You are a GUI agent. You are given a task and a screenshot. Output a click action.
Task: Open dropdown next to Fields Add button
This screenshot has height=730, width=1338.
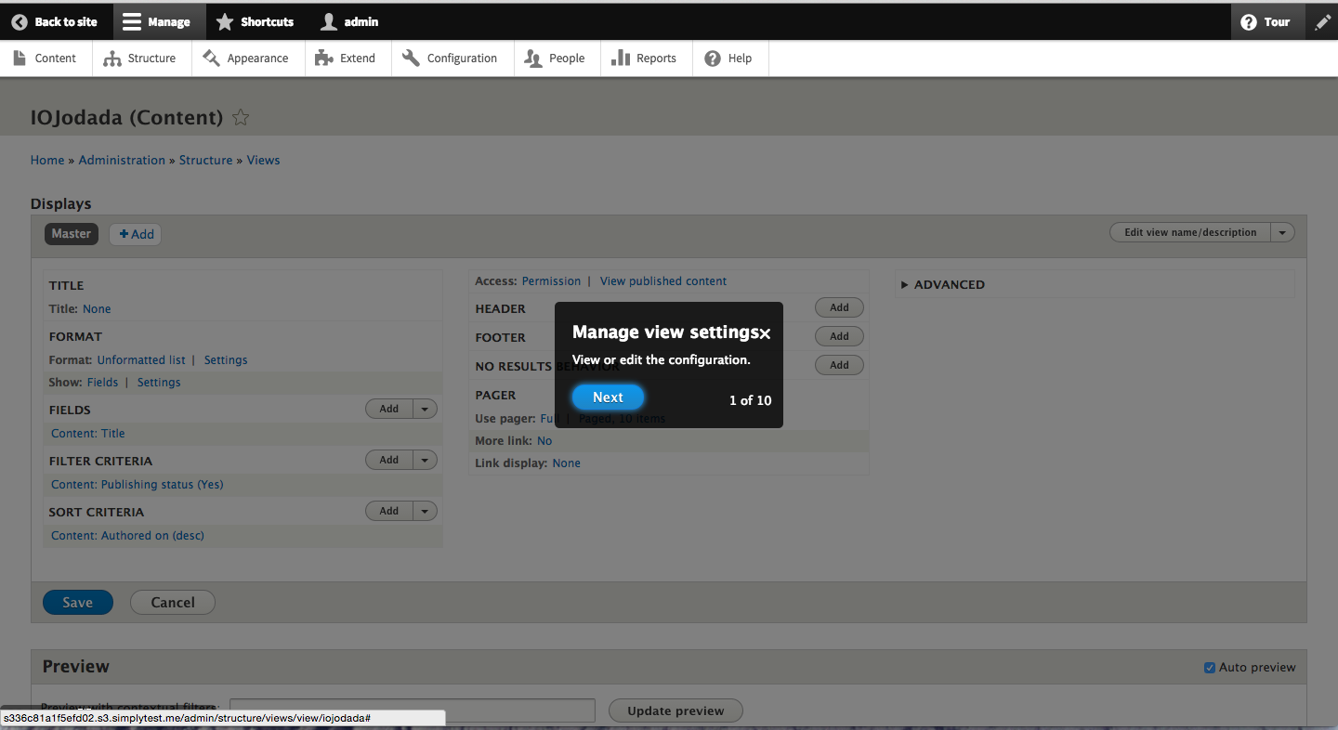point(425,409)
